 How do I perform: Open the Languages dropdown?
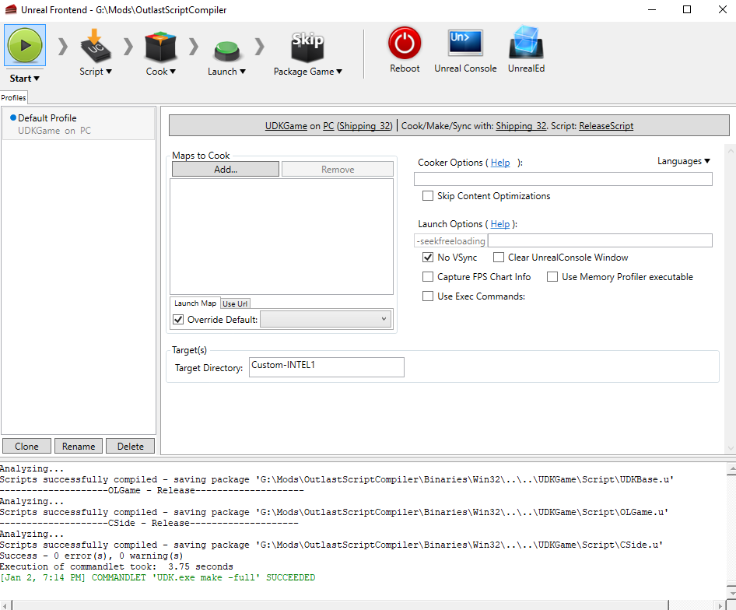coord(683,161)
